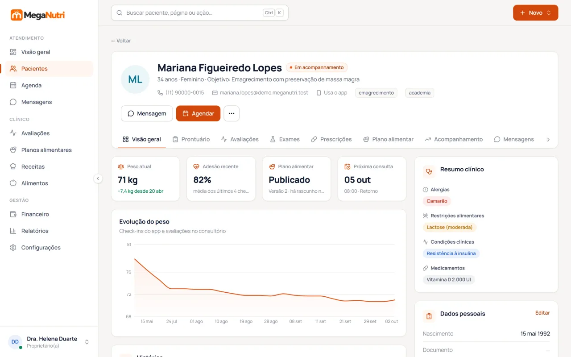The width and height of the screenshot is (571, 357).
Task: Click the email envelope icon
Action: click(x=215, y=93)
